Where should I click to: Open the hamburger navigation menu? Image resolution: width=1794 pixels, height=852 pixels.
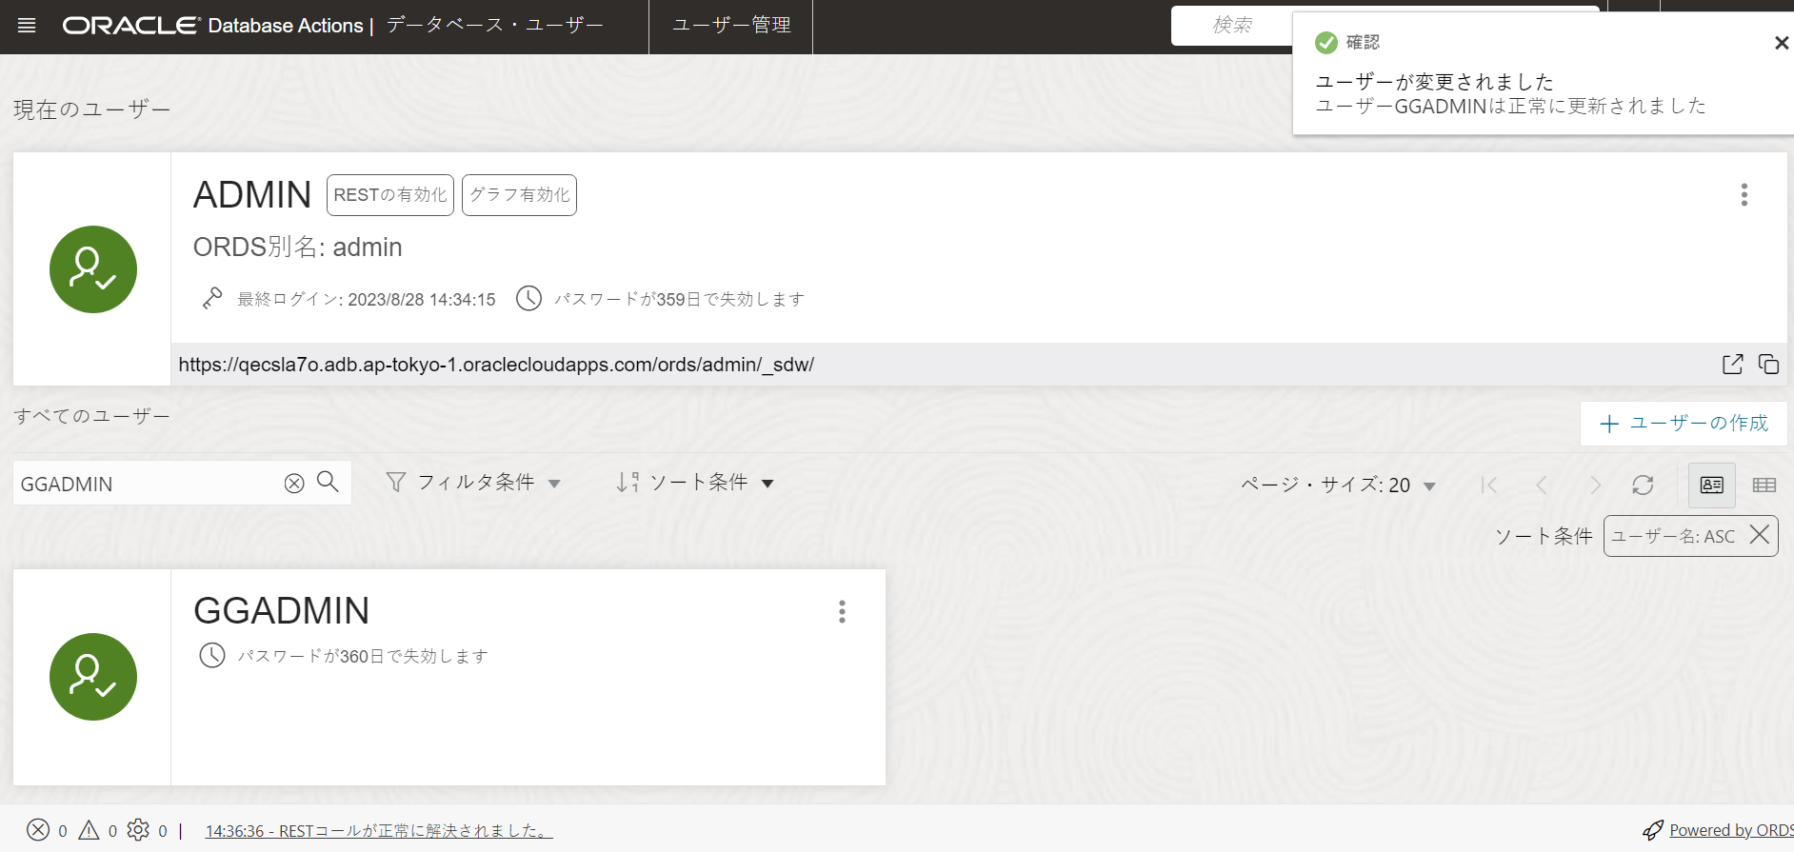27,26
